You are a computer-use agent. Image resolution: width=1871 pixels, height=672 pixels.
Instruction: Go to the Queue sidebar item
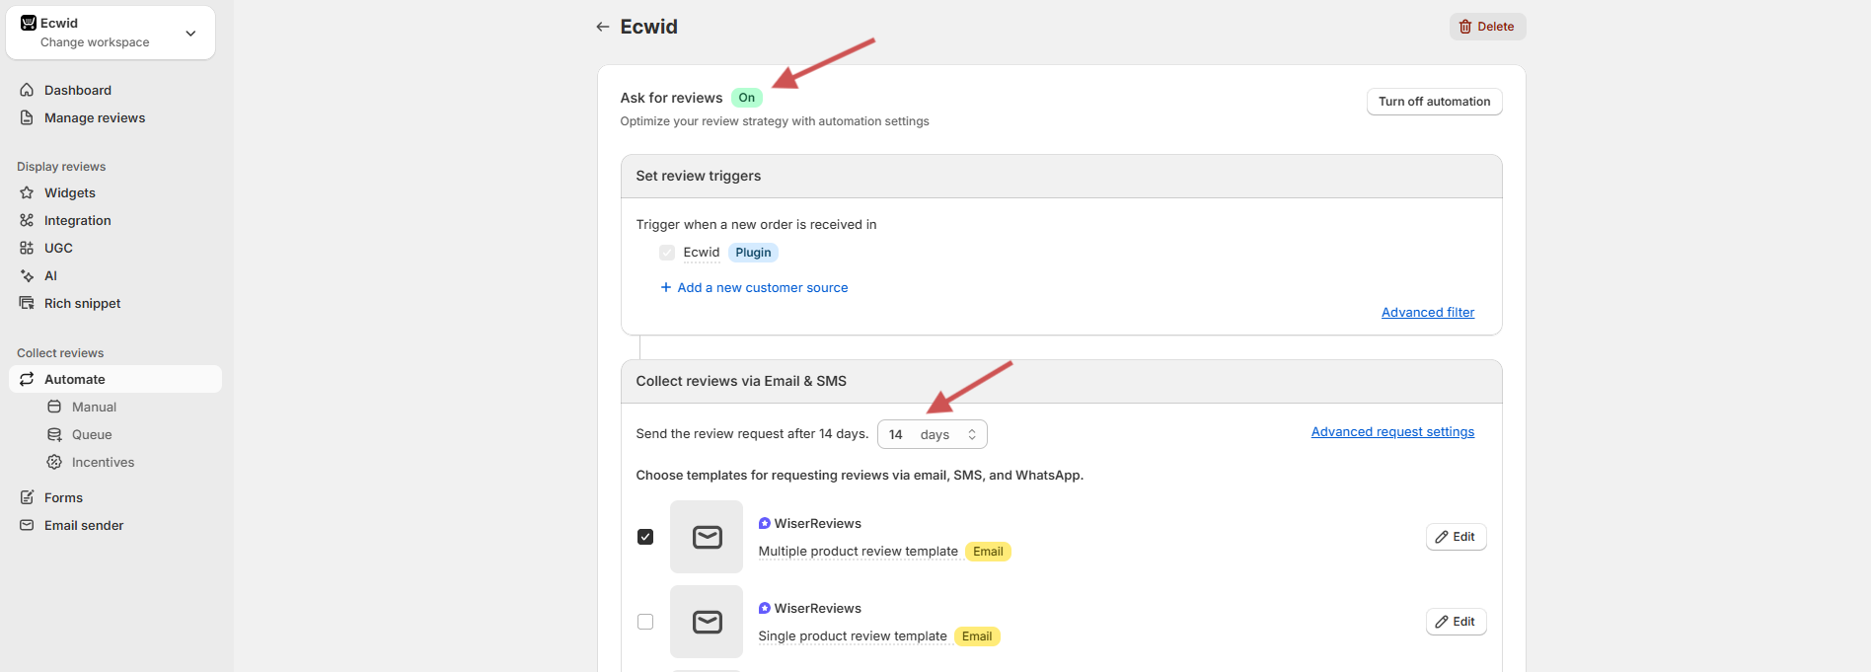[92, 434]
